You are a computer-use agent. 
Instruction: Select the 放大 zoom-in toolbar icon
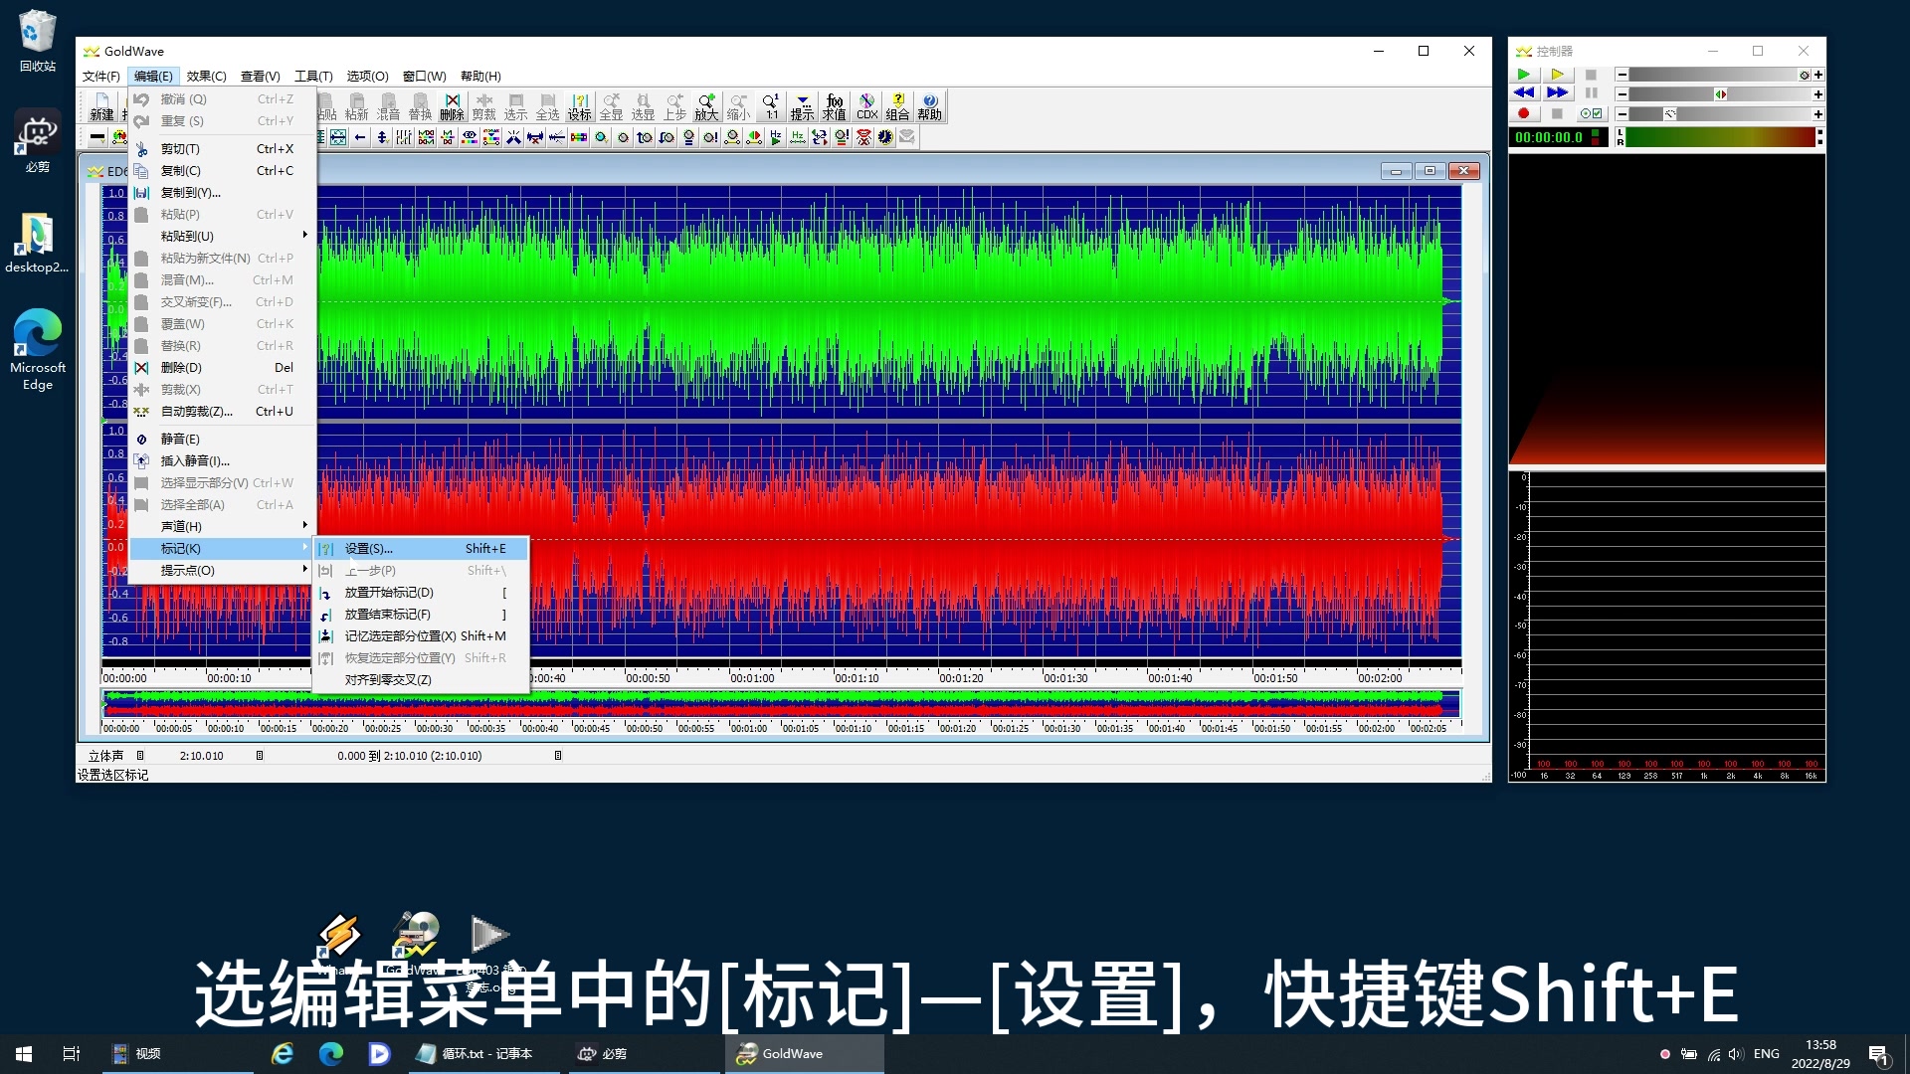[705, 107]
